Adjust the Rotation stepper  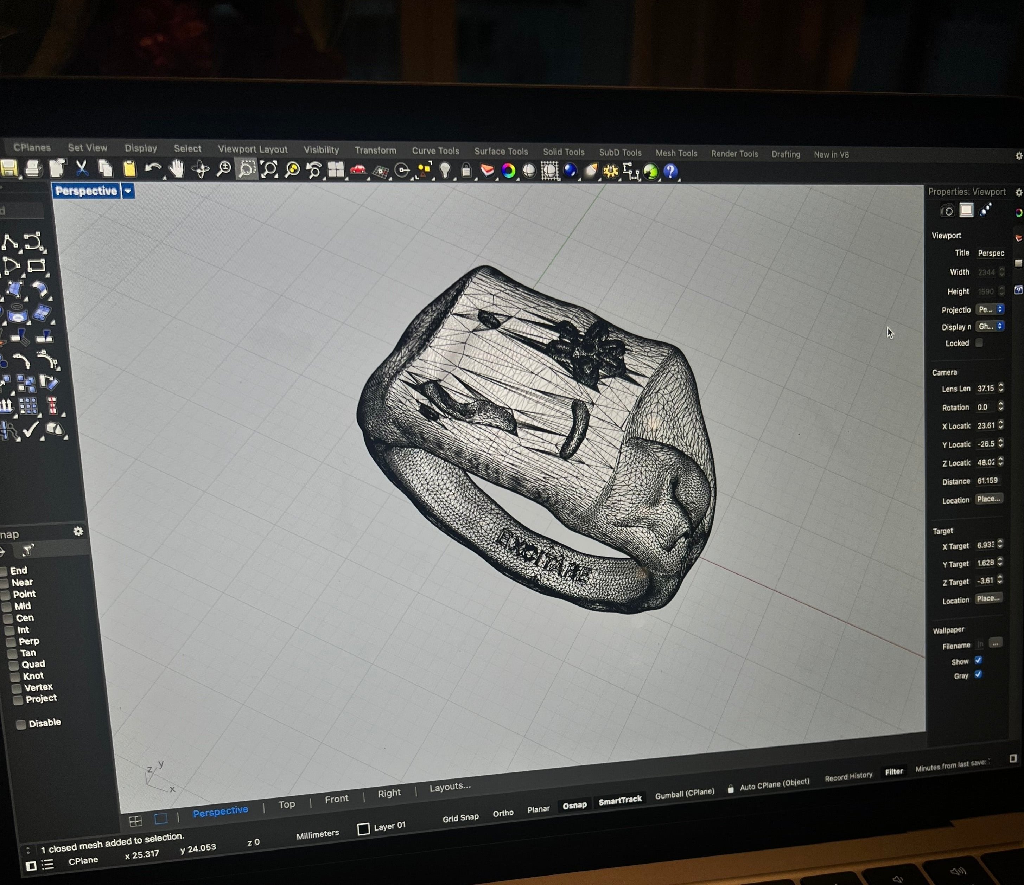(x=1001, y=406)
